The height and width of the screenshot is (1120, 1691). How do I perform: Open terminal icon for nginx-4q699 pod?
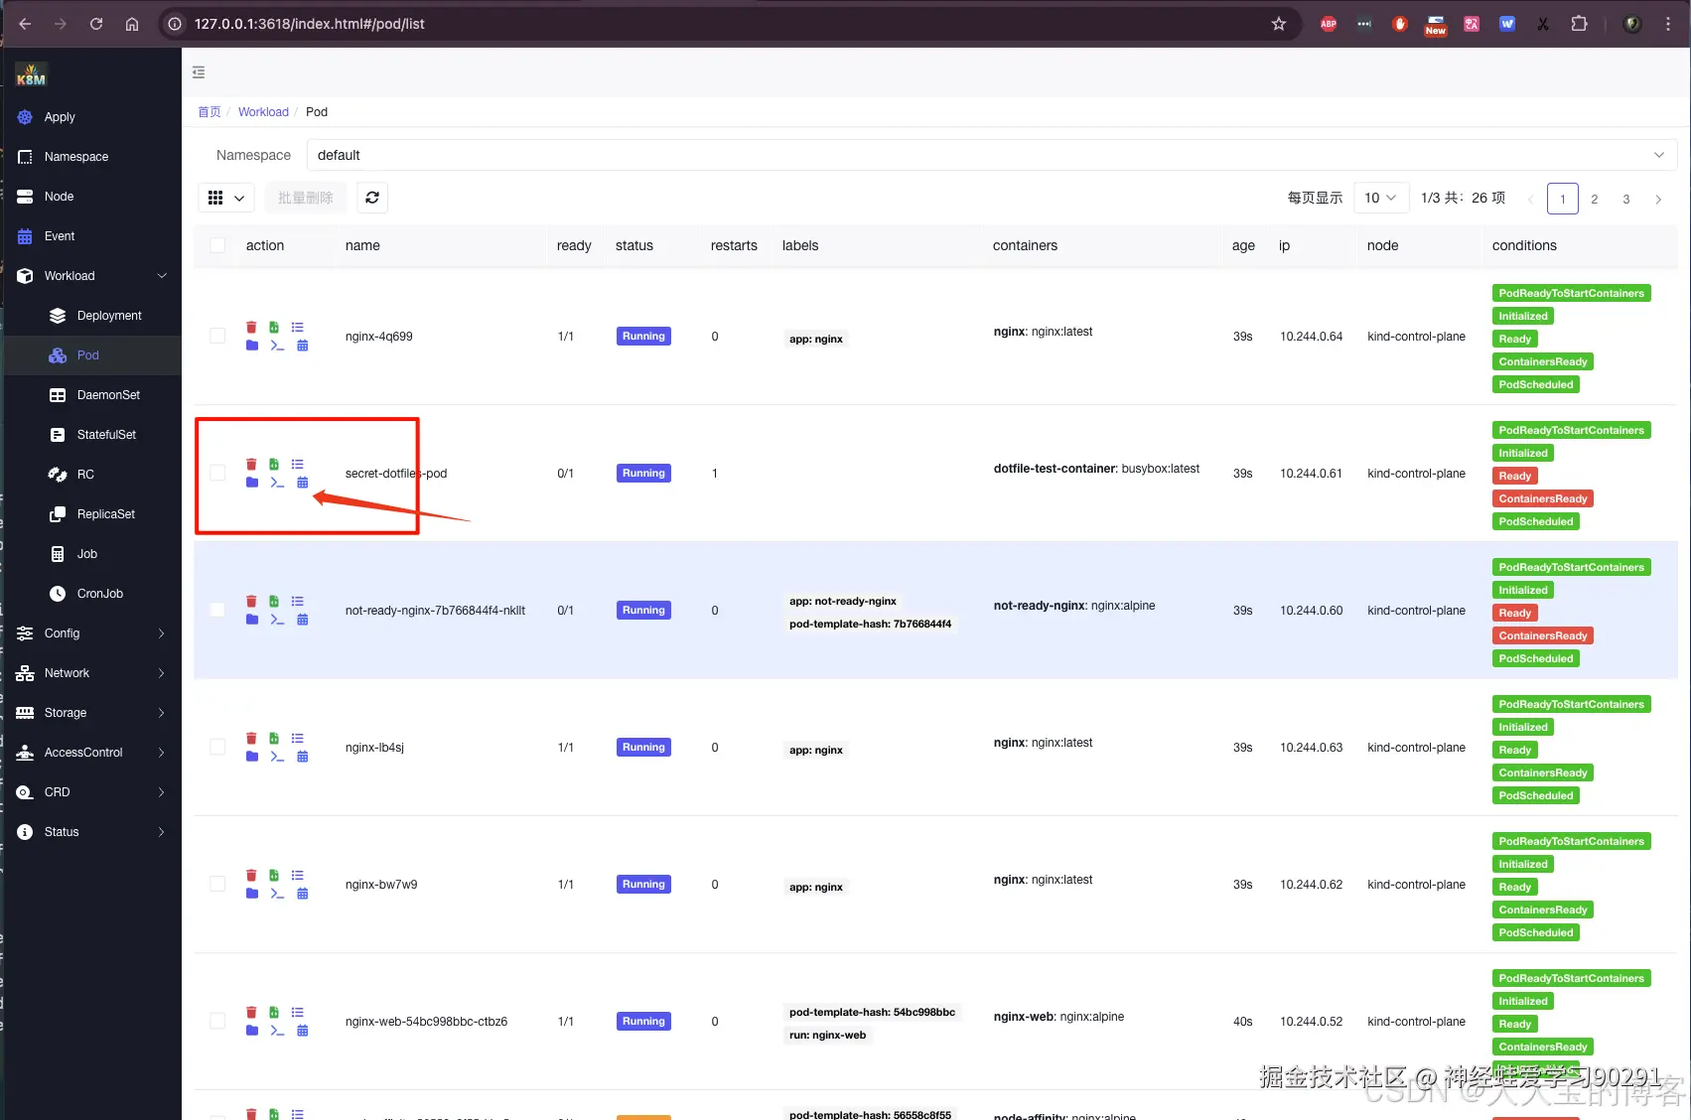[x=277, y=346]
